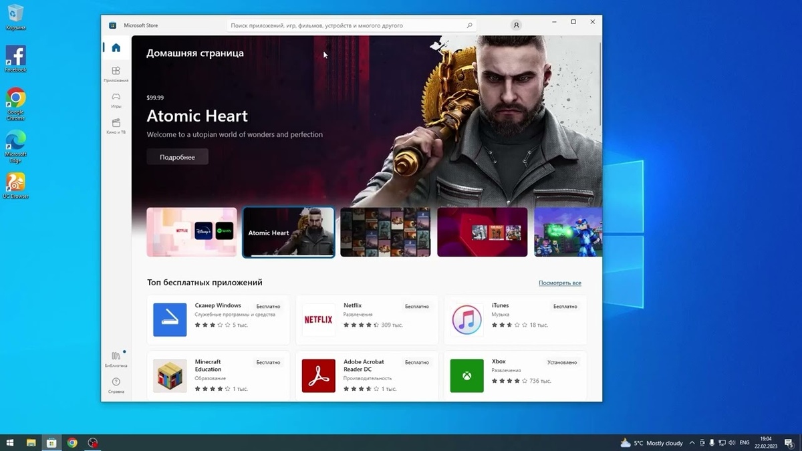Click Microsoft Store taskbar icon
The image size is (802, 451).
51,442
